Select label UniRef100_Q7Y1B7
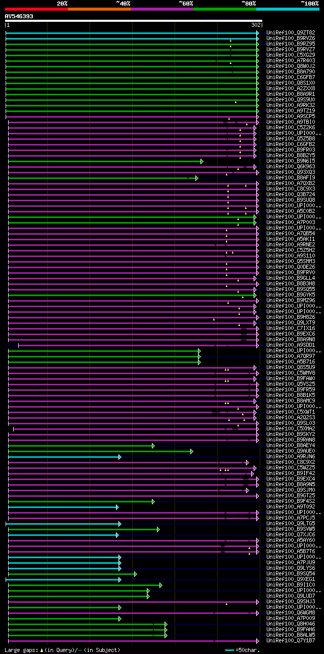The image size is (324, 654). pos(291,640)
